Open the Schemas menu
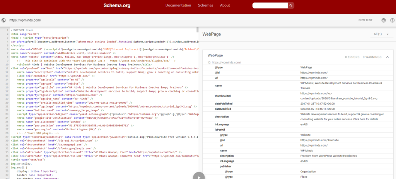Viewport: 396px width, 179px height. click(x=206, y=5)
